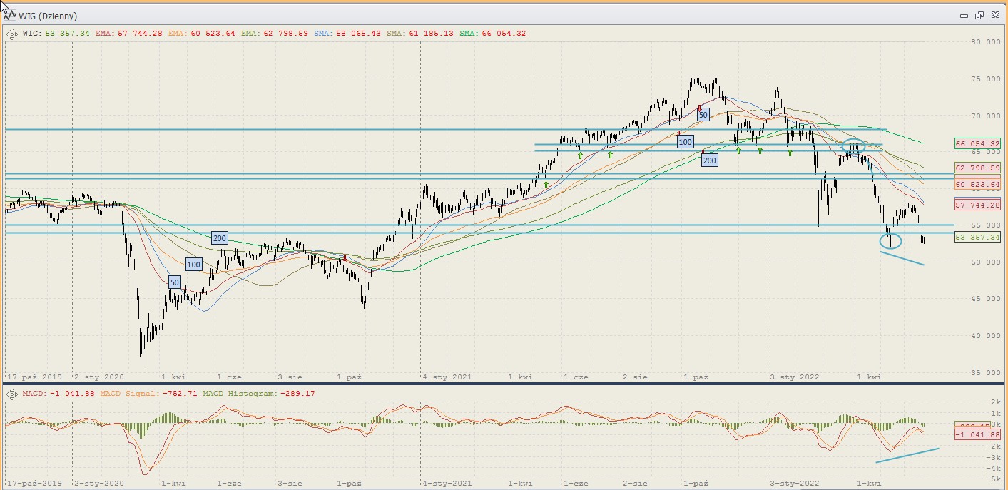Select the orange EMA 60 523.64 legend entry

pyautogui.click(x=206, y=33)
